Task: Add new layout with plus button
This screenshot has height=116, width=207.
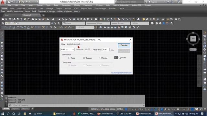Action: [32, 109]
